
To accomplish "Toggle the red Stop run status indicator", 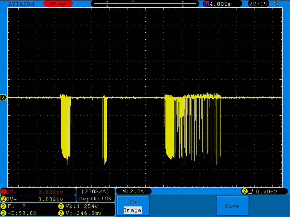I will [x=58, y=4].
